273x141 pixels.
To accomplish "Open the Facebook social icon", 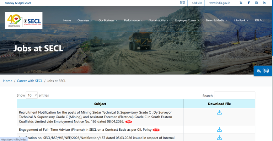I will tap(248, 3).
